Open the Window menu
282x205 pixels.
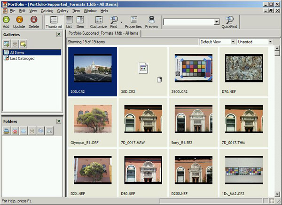point(90,11)
